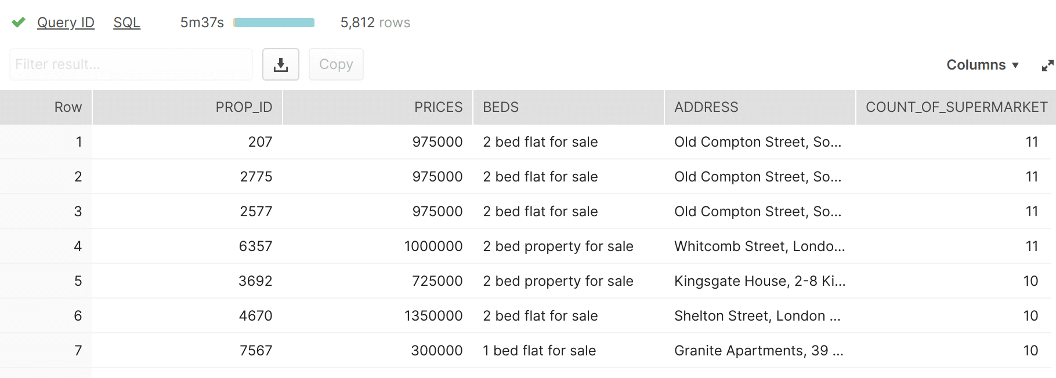Click the ADDRESS column header
This screenshot has width=1056, height=378.
coord(760,107)
